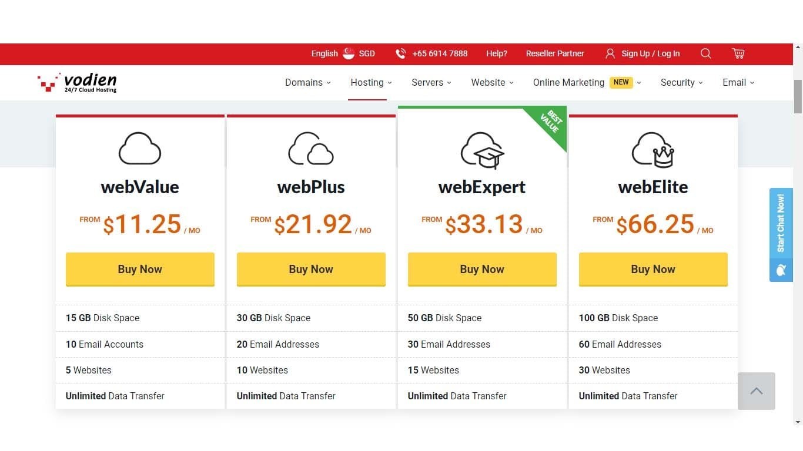Click the webElite crown cloud icon
Screen dimensions: 803x451
653,149
